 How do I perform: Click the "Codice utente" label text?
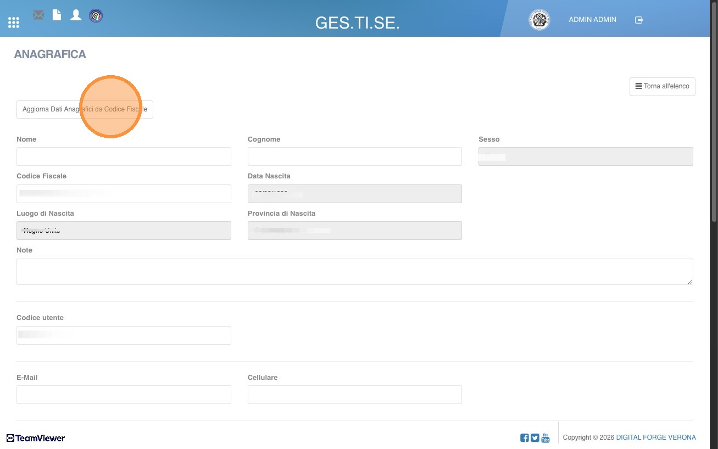(40, 318)
